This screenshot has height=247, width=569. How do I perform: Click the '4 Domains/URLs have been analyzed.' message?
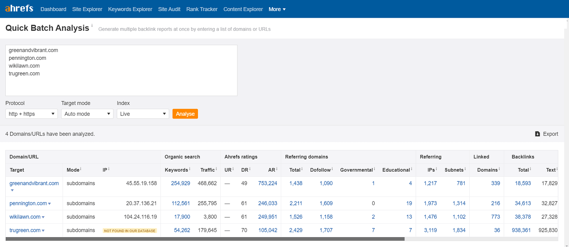click(50, 134)
